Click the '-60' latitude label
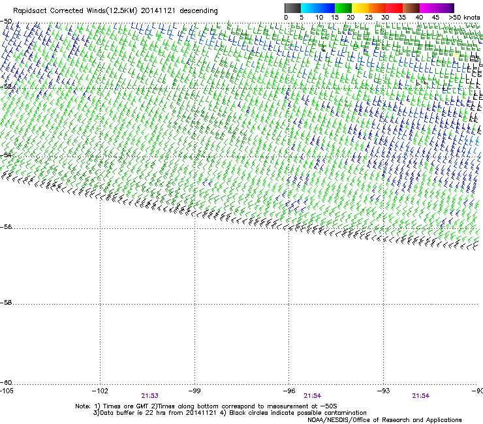483x424 pixels. tap(6, 383)
